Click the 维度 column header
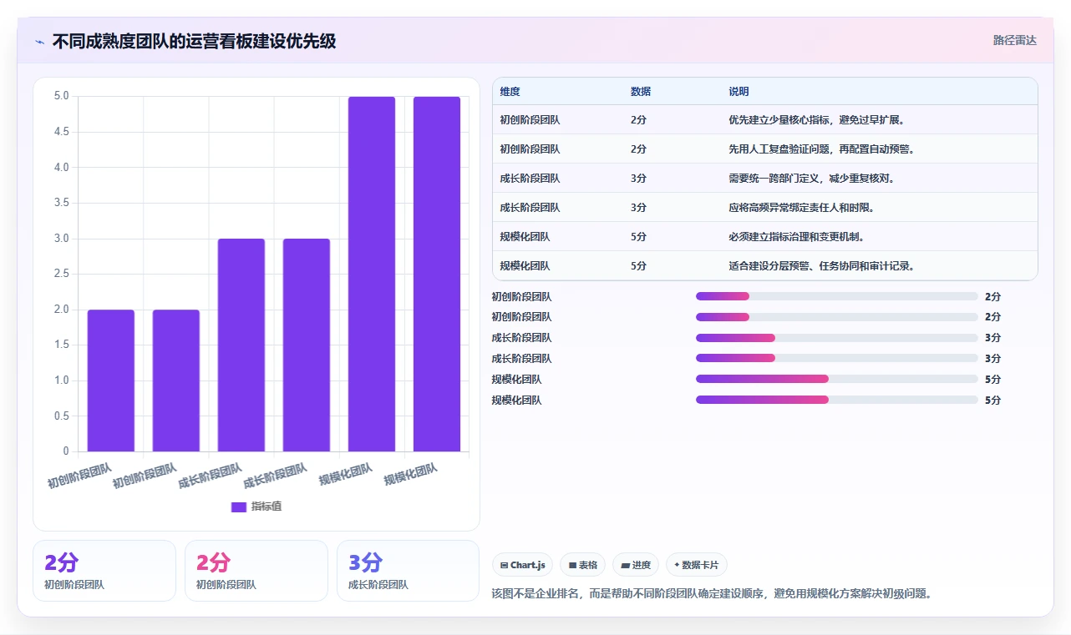Viewport: 1071px width, 635px height. (x=510, y=92)
